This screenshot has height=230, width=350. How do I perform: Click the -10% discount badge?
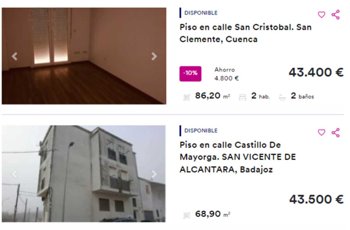point(190,73)
